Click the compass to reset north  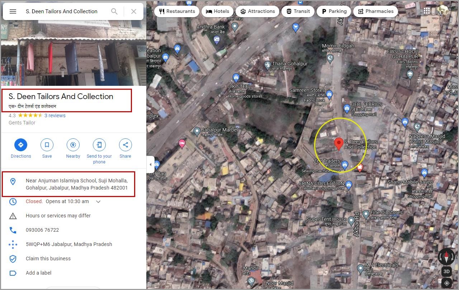[x=446, y=257]
